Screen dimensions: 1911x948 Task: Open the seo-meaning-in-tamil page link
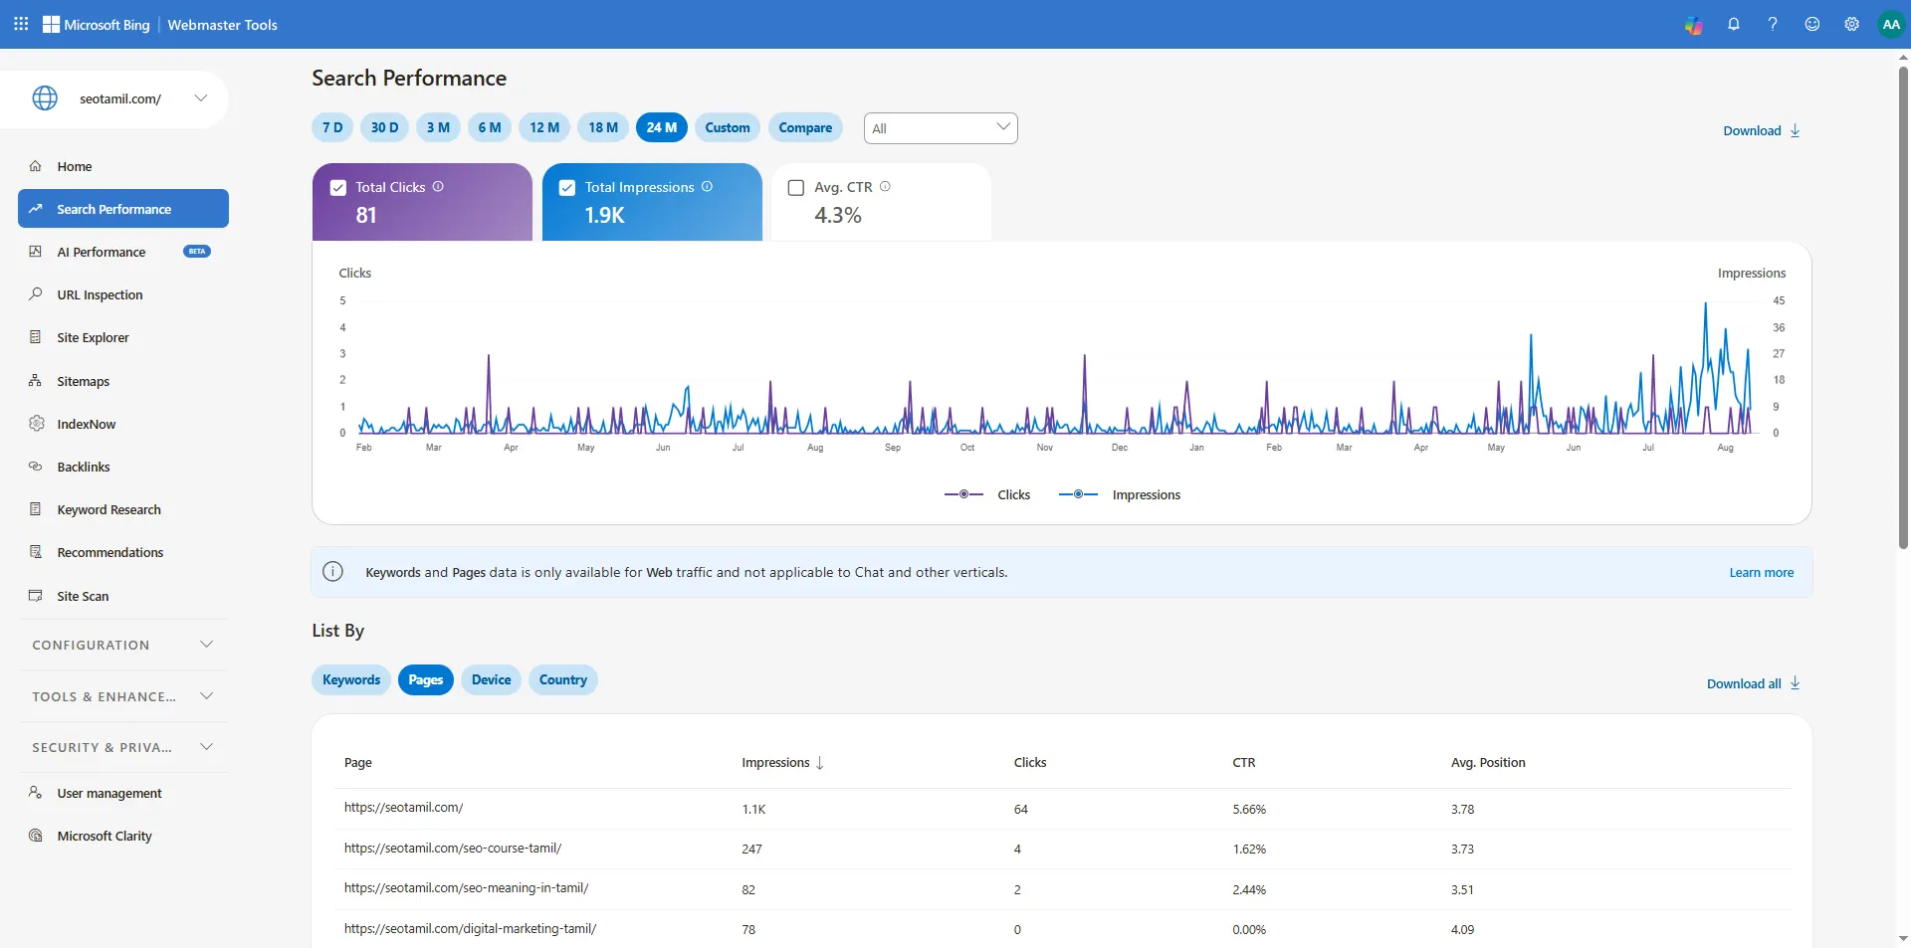click(467, 888)
